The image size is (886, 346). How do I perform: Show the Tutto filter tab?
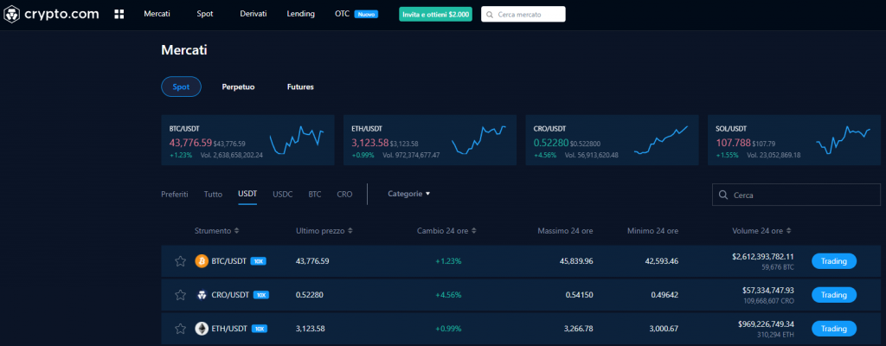click(213, 194)
